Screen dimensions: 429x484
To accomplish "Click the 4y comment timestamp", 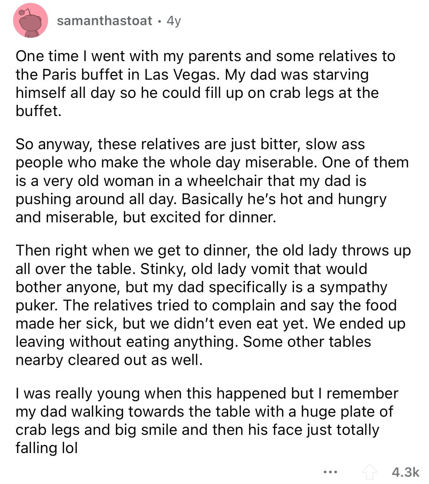I will click(174, 21).
